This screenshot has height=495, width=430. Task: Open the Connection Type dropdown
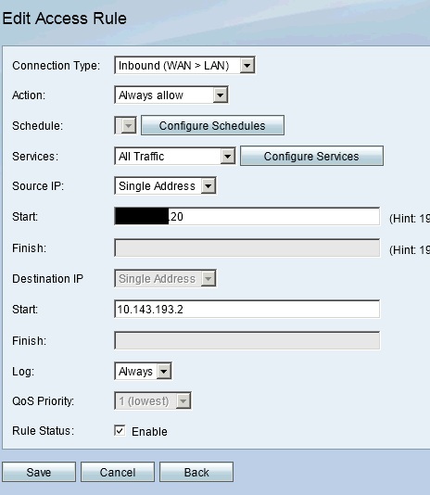click(184, 65)
